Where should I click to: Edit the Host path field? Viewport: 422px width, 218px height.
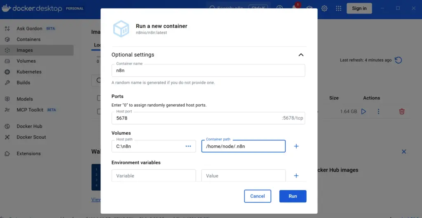(x=154, y=146)
